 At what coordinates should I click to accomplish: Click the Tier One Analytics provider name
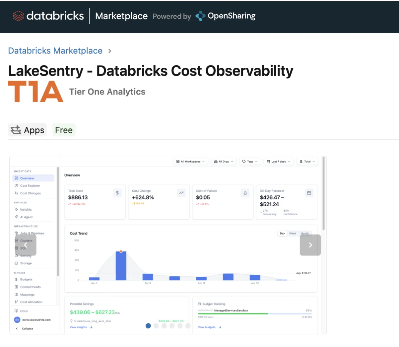pyautogui.click(x=107, y=92)
